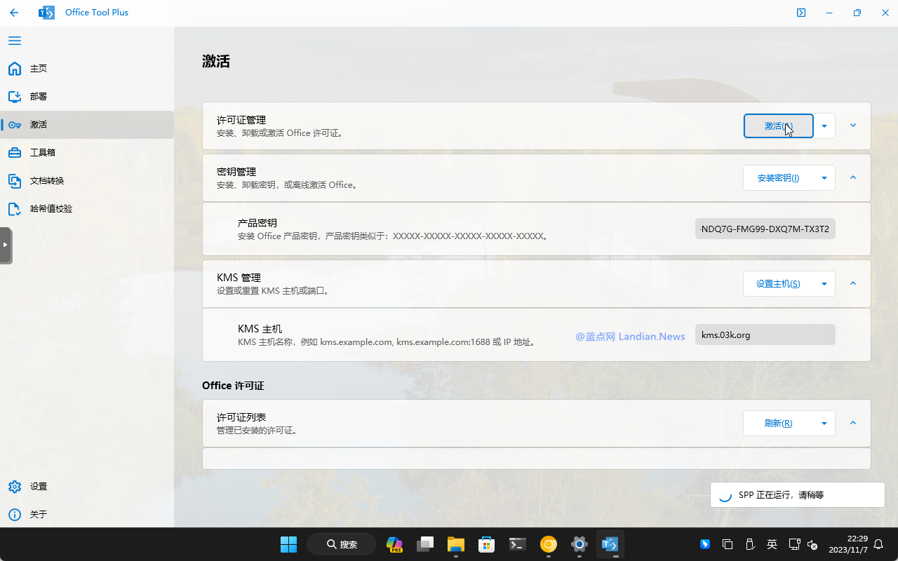The height and width of the screenshot is (561, 898).
Task: Collapse the 密钥管理 section chevron
Action: click(853, 177)
